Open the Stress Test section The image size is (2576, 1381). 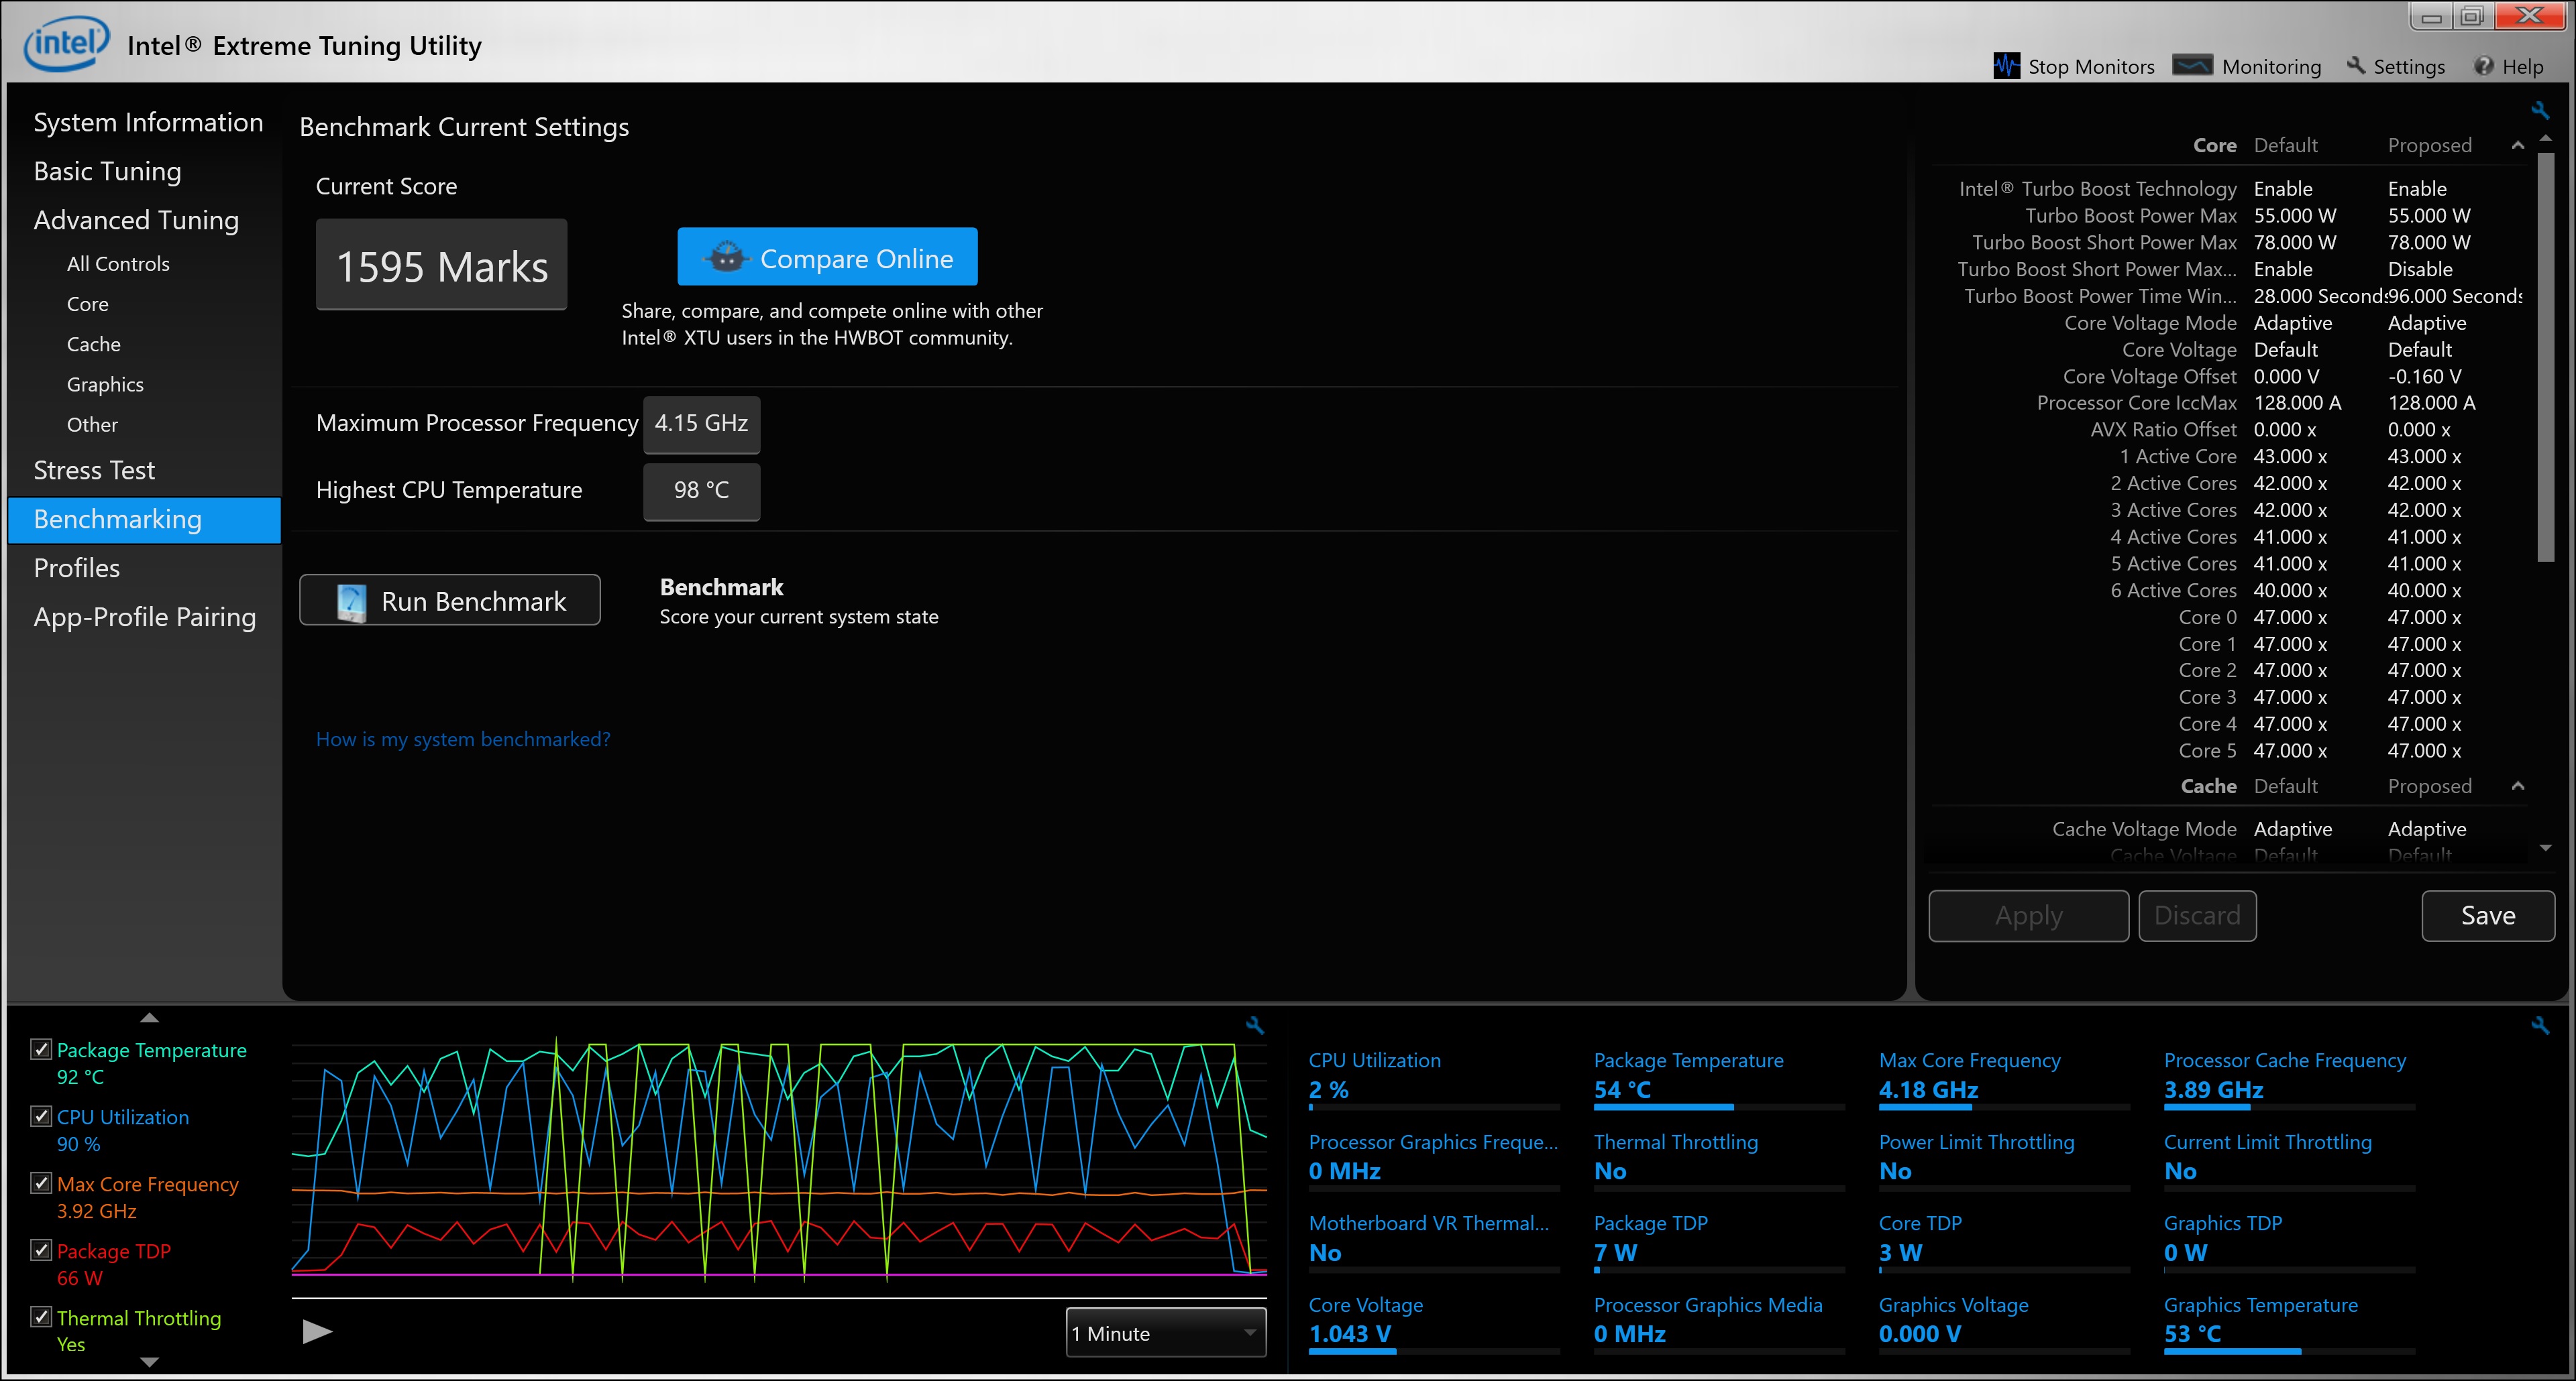tap(94, 470)
